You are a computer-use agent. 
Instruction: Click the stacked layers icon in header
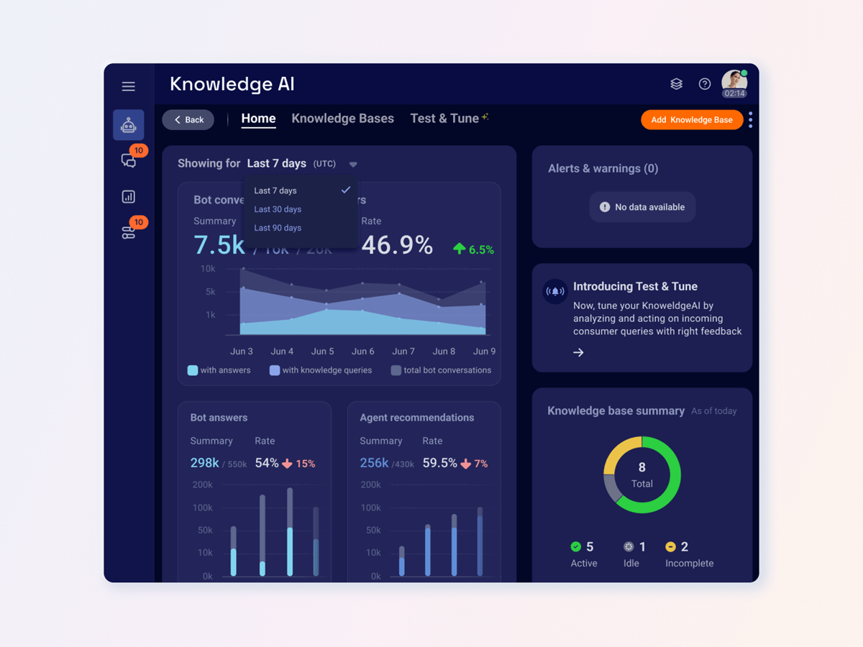tap(676, 84)
